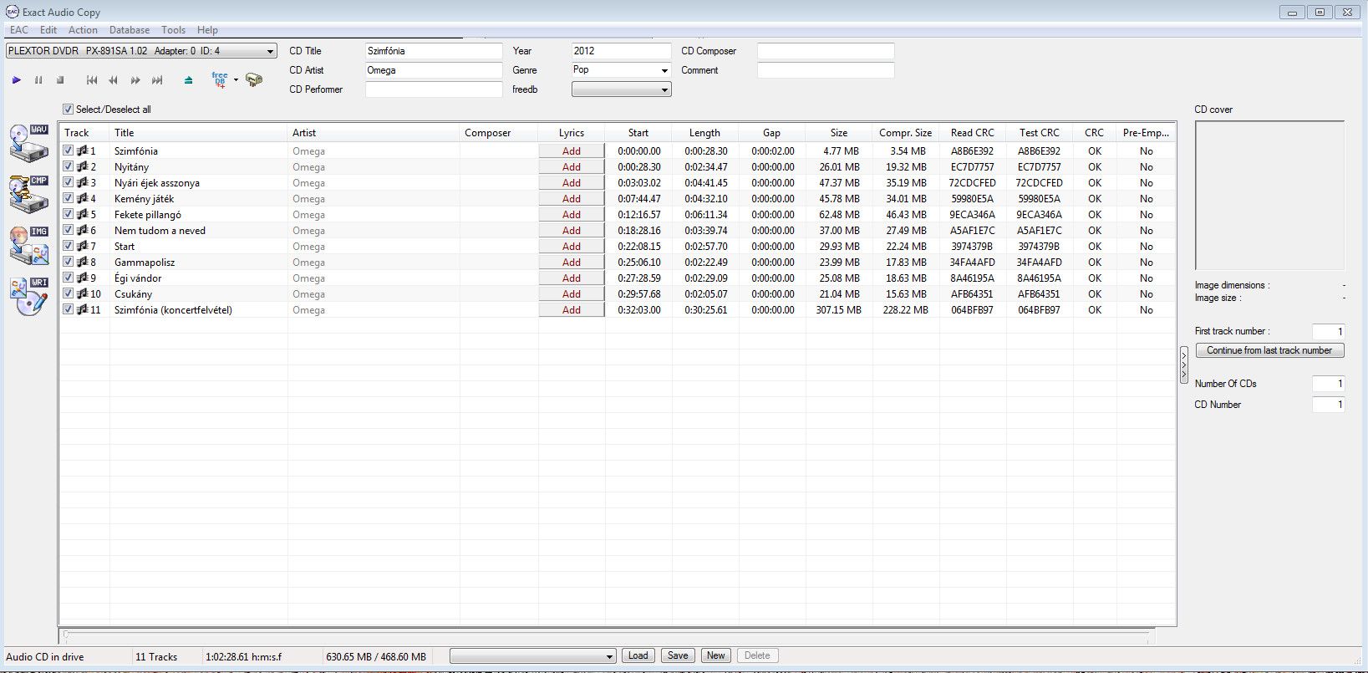Viewport: 1368px width, 673px height.
Task: Click the New profile button
Action: pos(716,655)
